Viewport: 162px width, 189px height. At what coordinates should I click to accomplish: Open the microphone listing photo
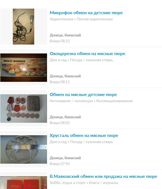(x=23, y=26)
